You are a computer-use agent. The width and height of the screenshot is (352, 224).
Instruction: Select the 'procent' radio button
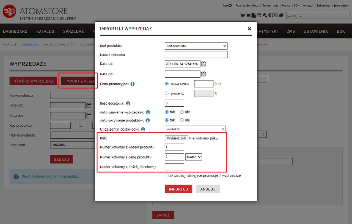[167, 93]
